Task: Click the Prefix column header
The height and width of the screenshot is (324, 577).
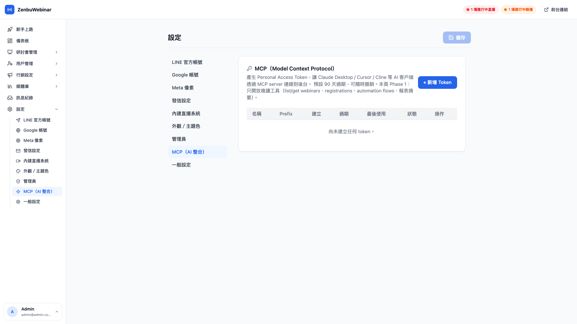Action: tap(286, 114)
